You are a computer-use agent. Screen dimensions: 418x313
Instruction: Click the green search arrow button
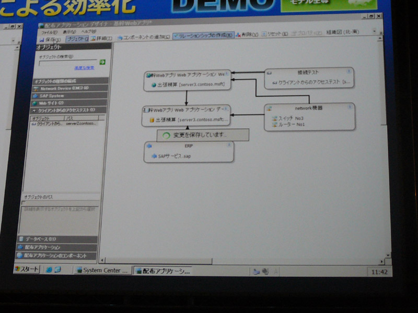tap(102, 62)
